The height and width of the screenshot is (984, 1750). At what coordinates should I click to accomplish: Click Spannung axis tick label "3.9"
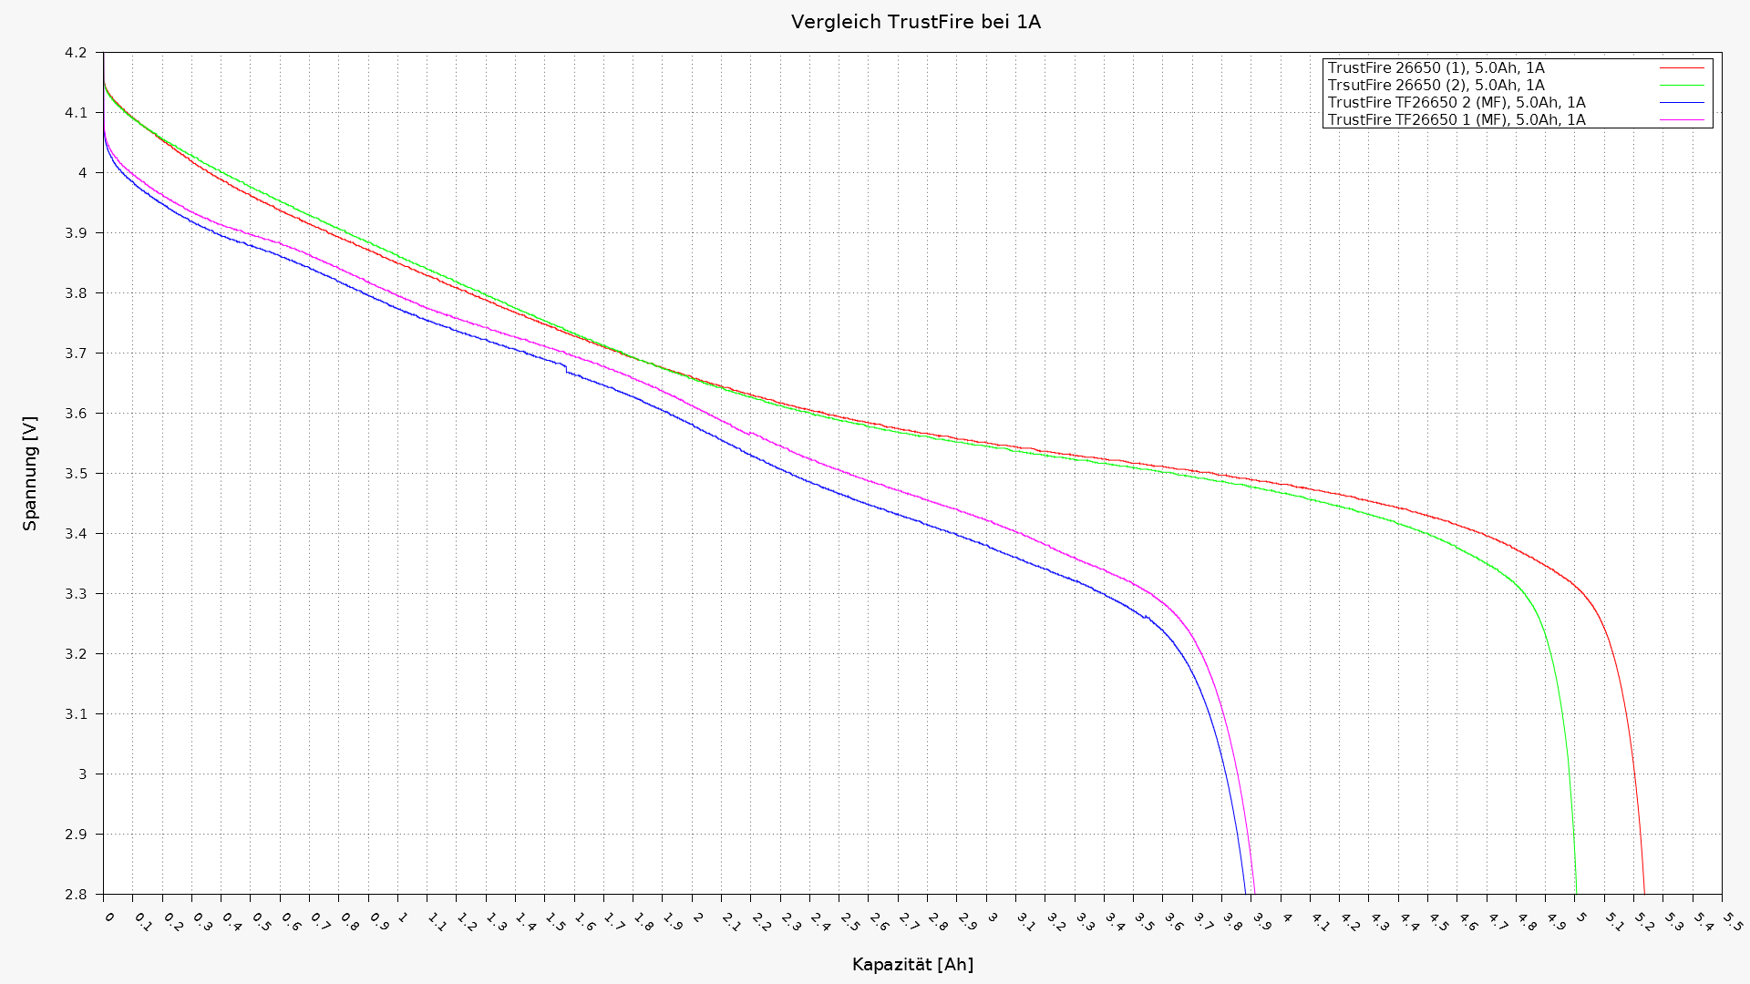[x=76, y=233]
